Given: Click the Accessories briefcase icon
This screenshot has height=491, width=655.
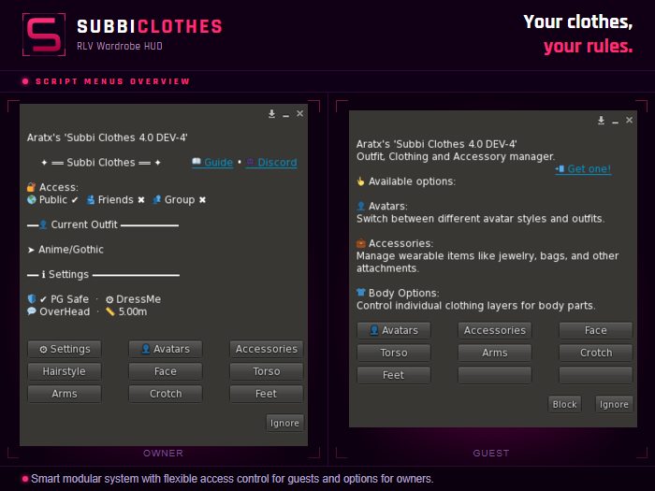Looking at the screenshot, I should [x=361, y=243].
